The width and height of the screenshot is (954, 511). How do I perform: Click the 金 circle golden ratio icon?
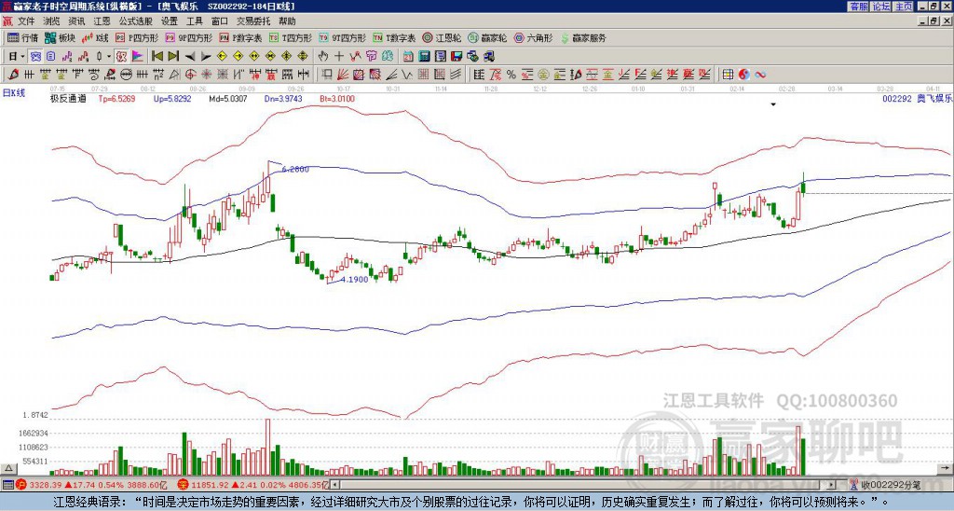[542, 75]
